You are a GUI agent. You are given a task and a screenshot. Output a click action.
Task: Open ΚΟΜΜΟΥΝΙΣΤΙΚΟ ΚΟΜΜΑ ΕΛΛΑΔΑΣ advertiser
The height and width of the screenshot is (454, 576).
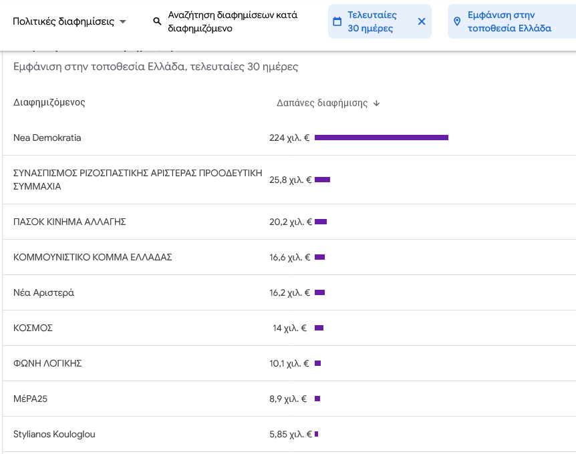[93, 257]
